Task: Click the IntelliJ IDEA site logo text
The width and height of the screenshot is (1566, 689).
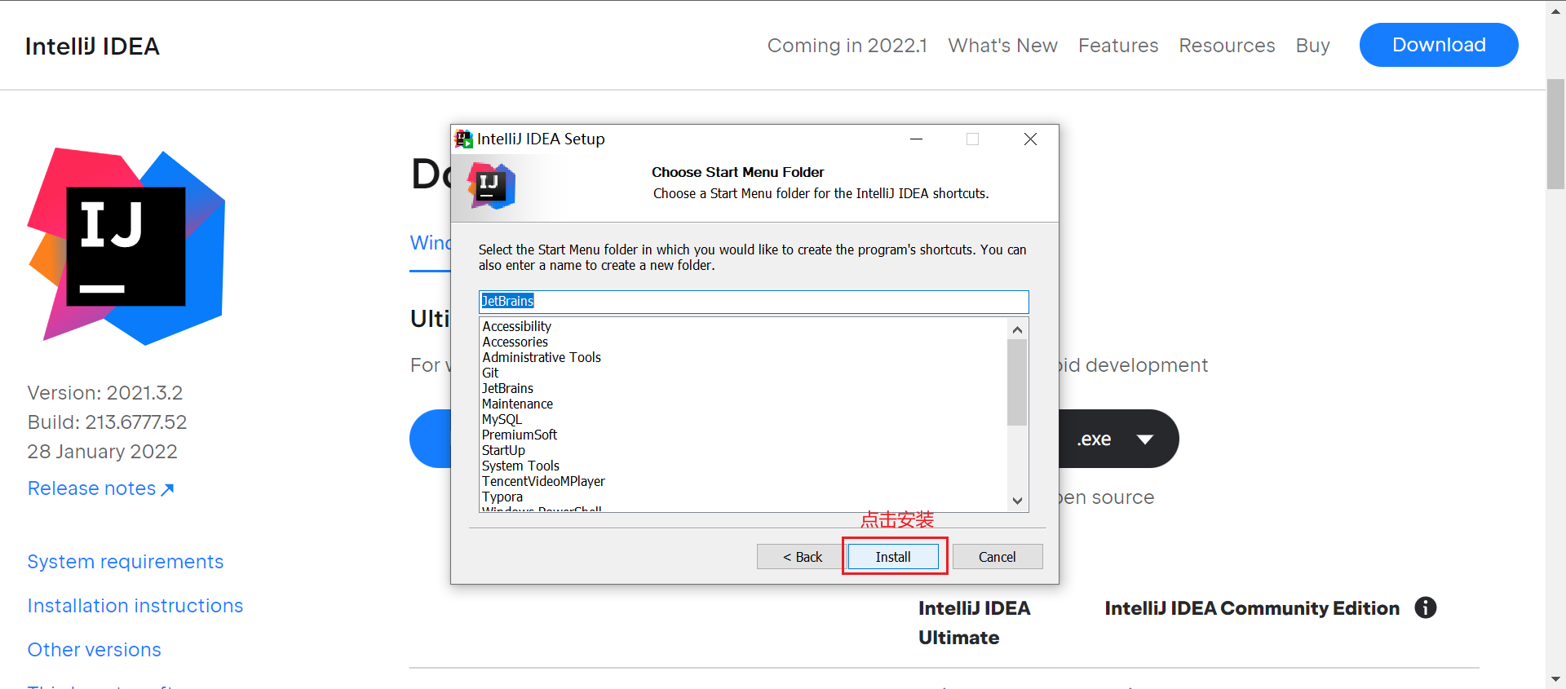Action: coord(92,46)
